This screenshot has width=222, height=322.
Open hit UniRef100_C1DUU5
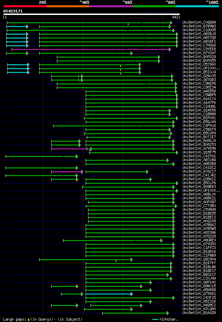pos(199,30)
